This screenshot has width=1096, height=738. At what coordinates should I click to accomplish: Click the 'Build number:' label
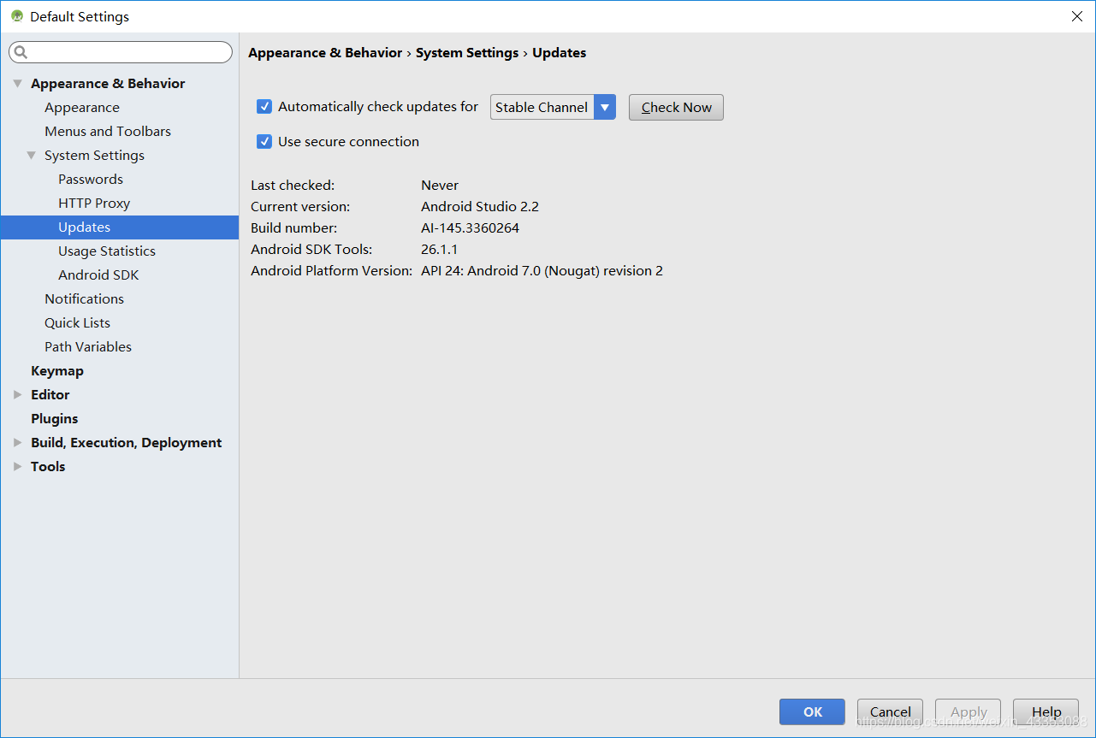(293, 228)
